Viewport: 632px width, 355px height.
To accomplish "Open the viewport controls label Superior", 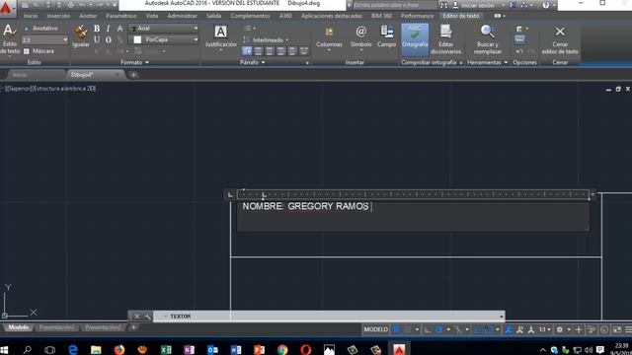I will (x=19, y=89).
